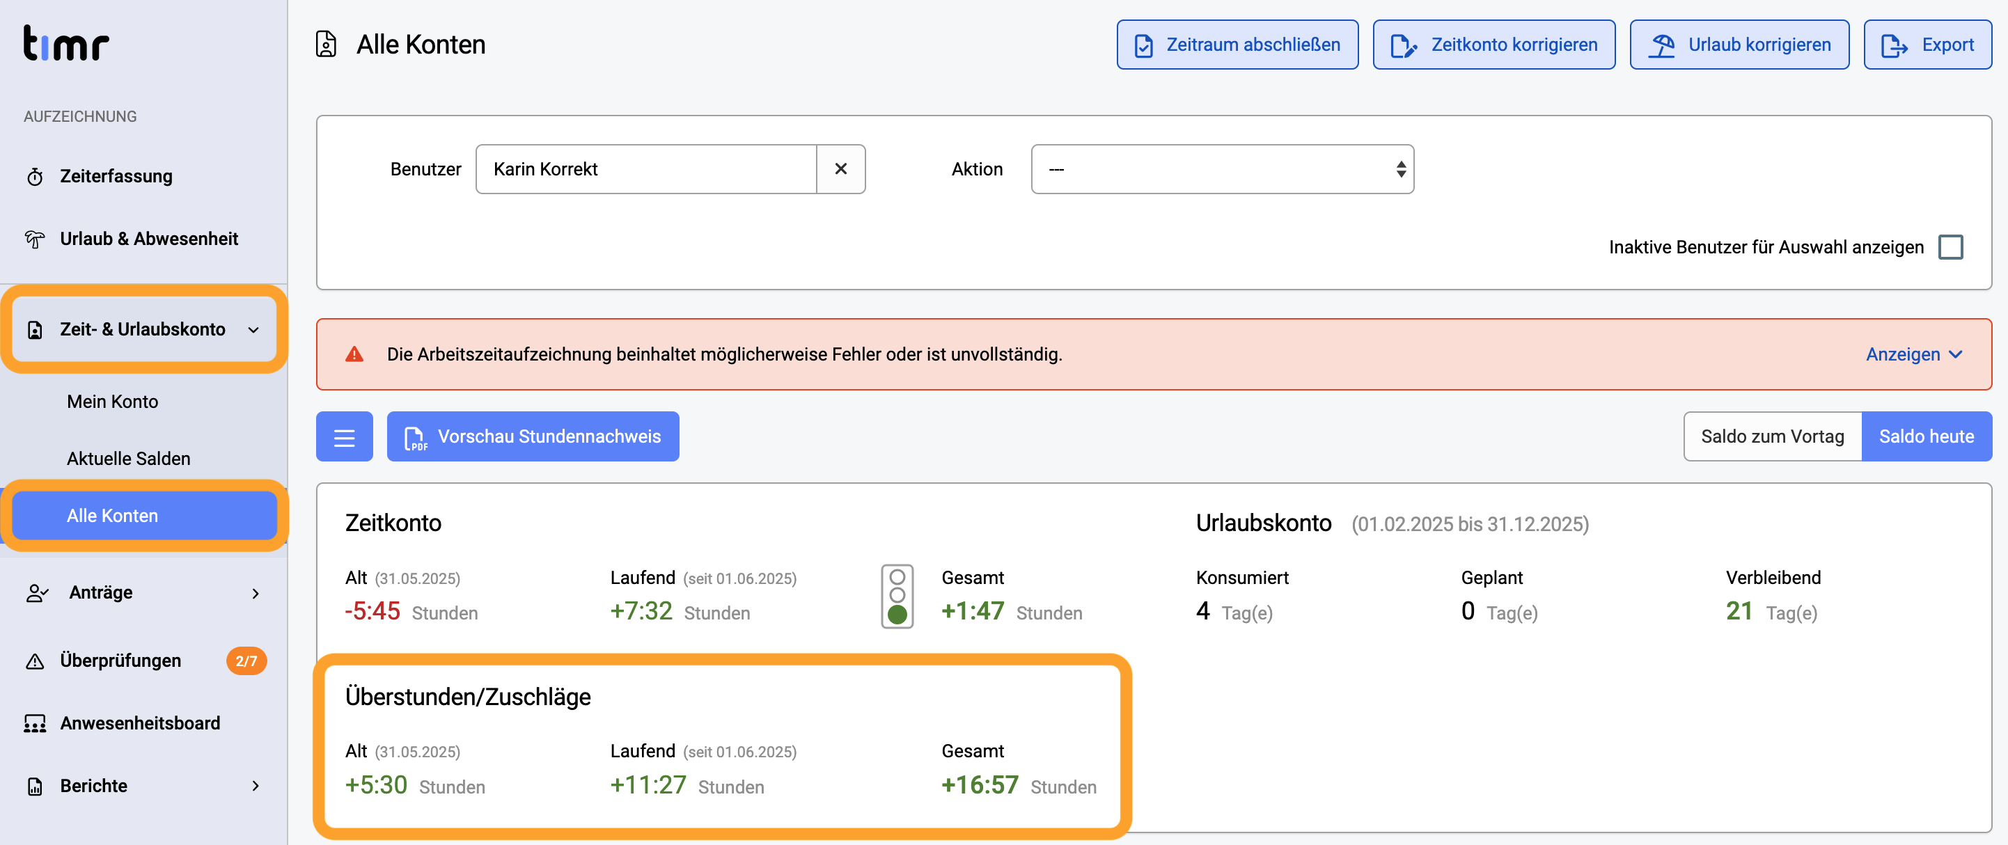Image resolution: width=2008 pixels, height=845 pixels.
Task: Click the Berichte report icon
Action: click(35, 786)
